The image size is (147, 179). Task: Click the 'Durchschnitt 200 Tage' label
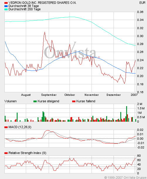(25, 9)
